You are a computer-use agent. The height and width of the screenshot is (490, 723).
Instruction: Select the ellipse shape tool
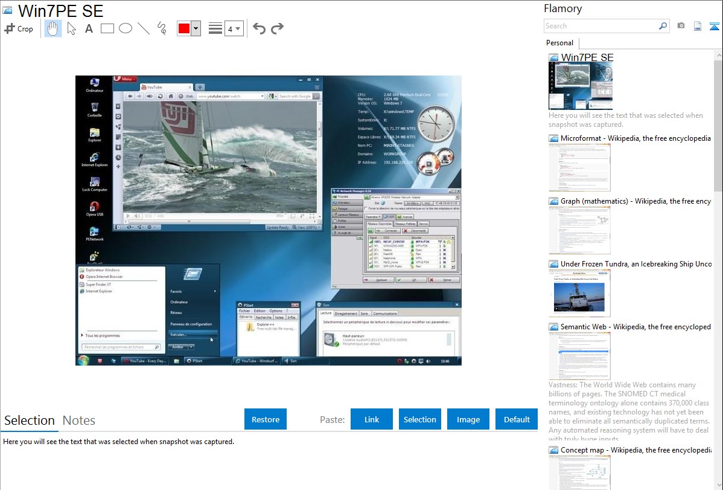[x=126, y=28]
